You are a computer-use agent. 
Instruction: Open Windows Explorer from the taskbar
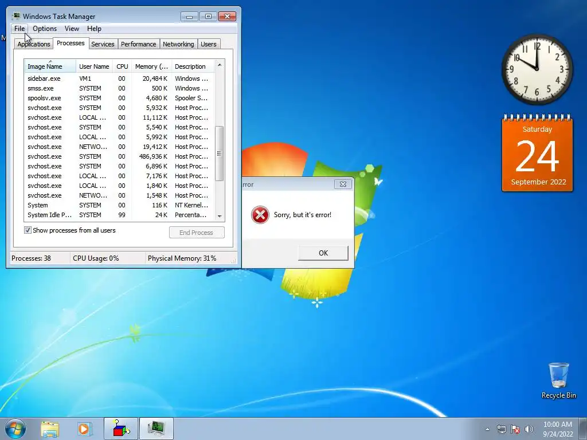50,429
